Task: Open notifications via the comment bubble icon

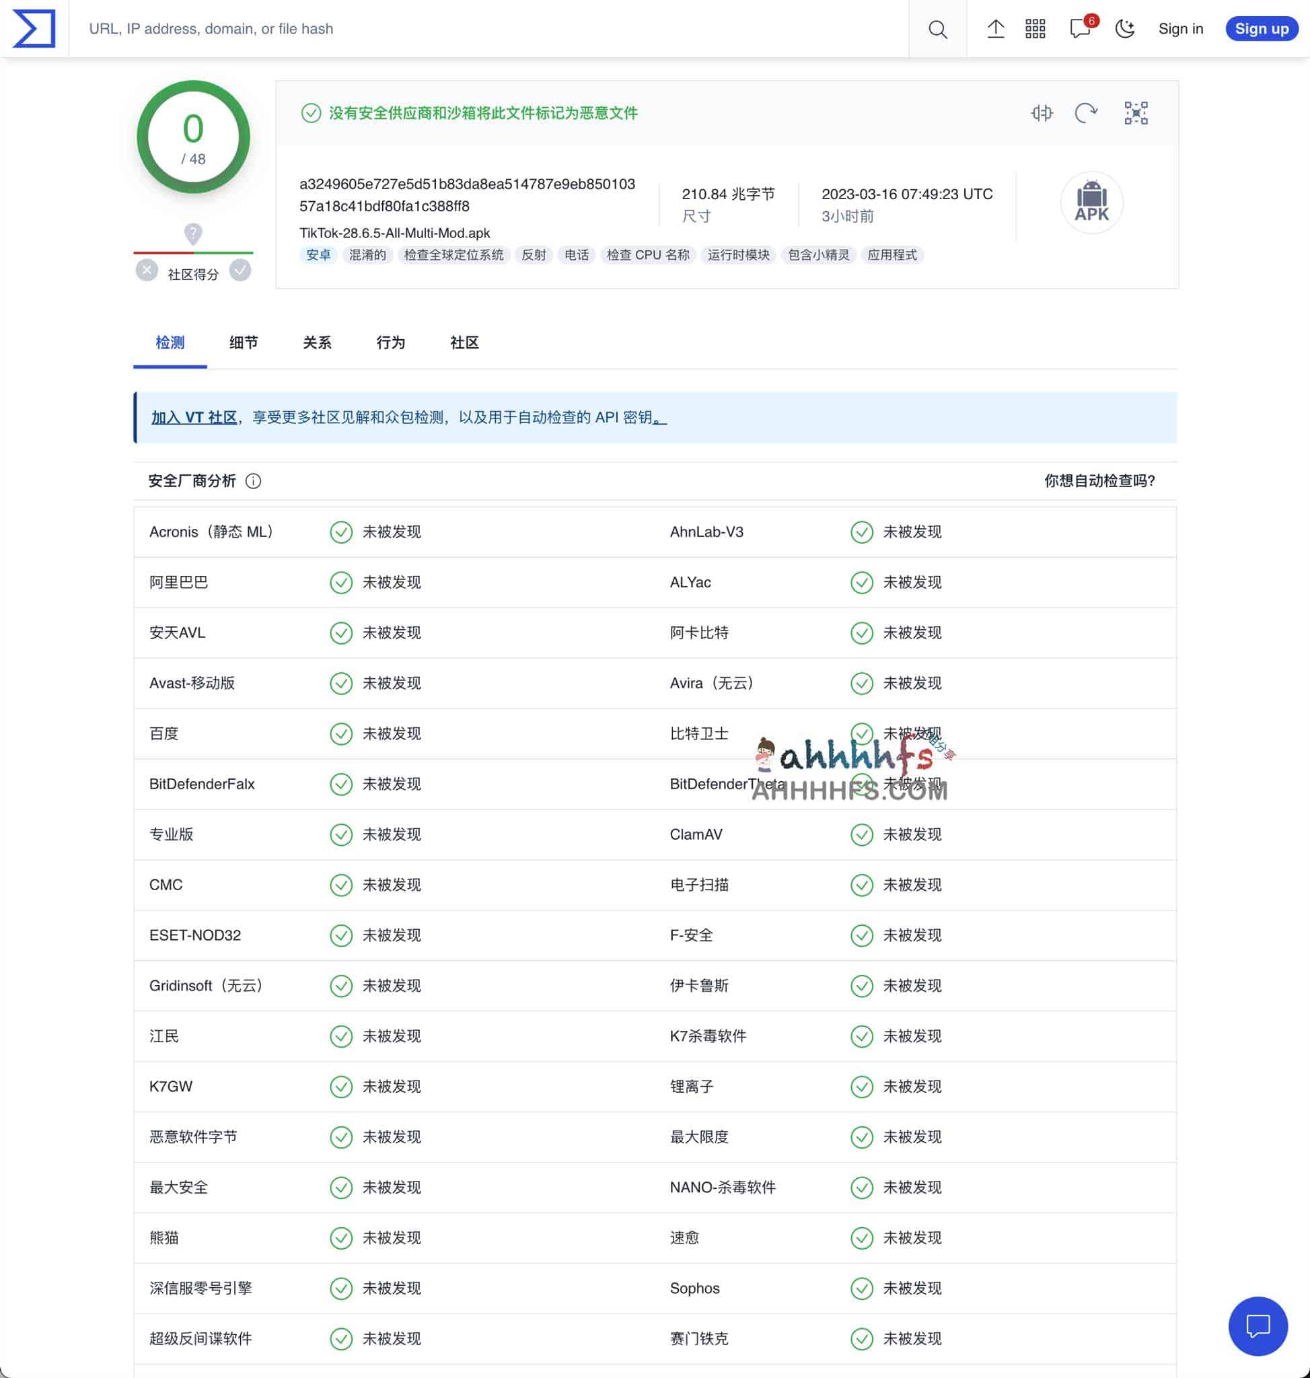Action: coord(1080,29)
